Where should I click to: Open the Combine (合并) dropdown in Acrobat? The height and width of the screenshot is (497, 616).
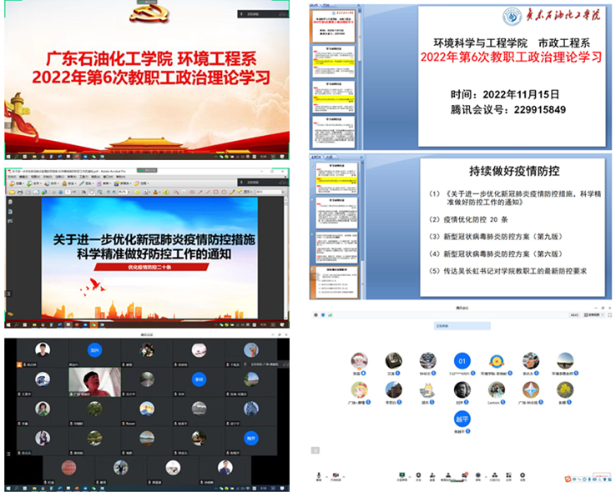click(x=33, y=183)
